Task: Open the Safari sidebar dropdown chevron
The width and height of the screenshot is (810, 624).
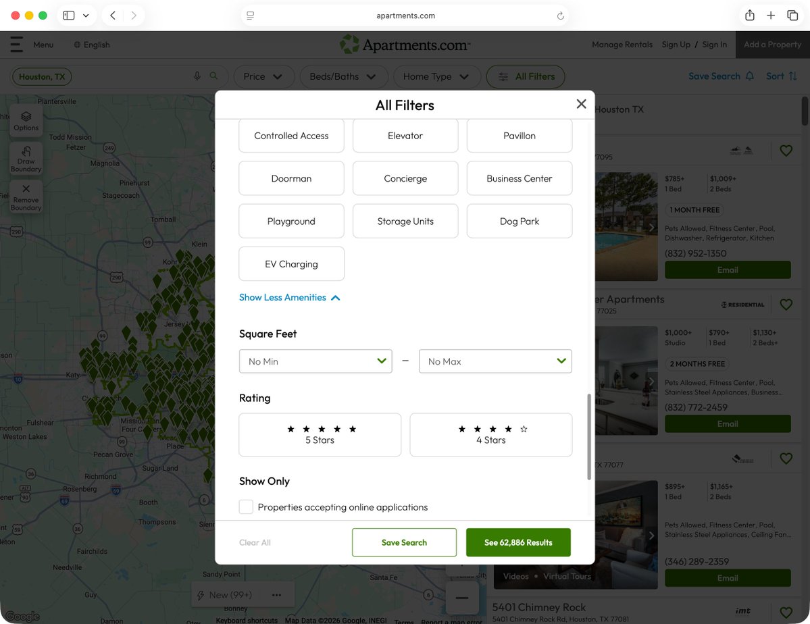Action: (86, 16)
